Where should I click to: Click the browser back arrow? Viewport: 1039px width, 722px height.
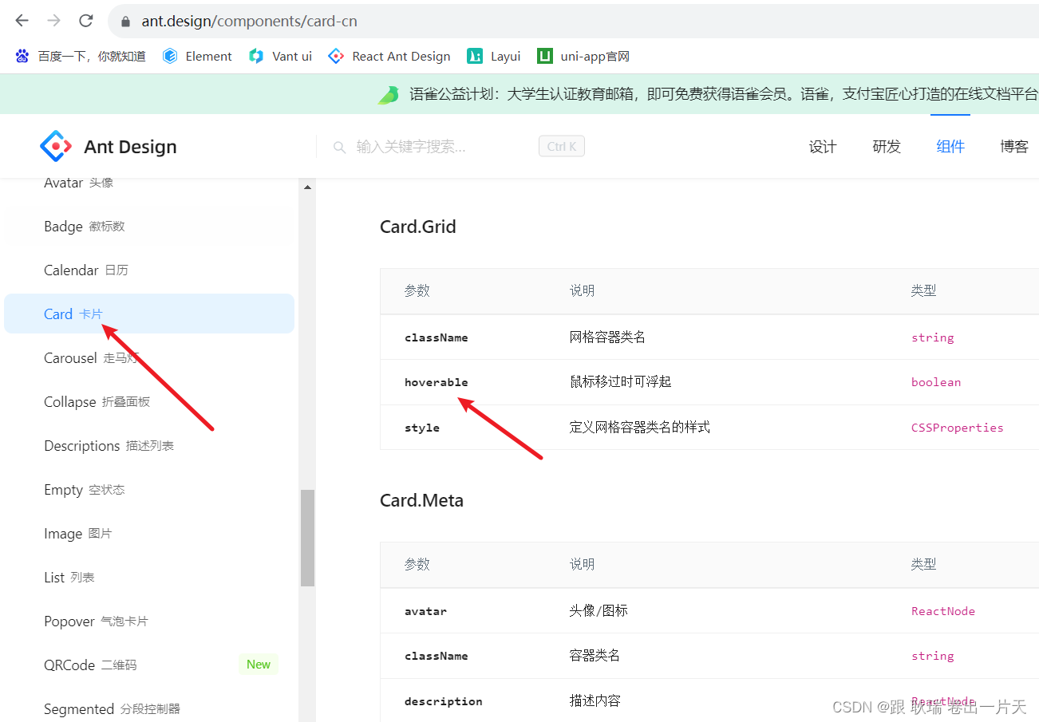[22, 21]
